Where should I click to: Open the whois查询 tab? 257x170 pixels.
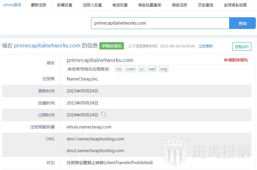point(12,5)
